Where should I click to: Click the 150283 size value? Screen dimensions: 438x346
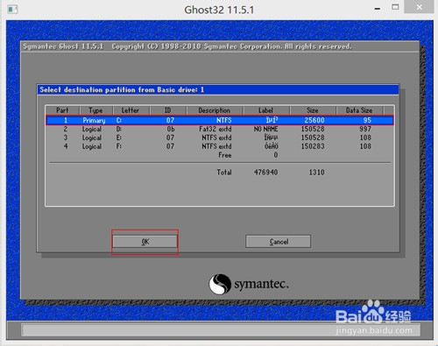(313, 146)
